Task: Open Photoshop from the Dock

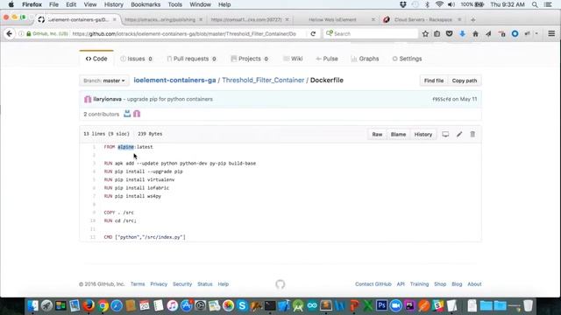Action: (382, 305)
